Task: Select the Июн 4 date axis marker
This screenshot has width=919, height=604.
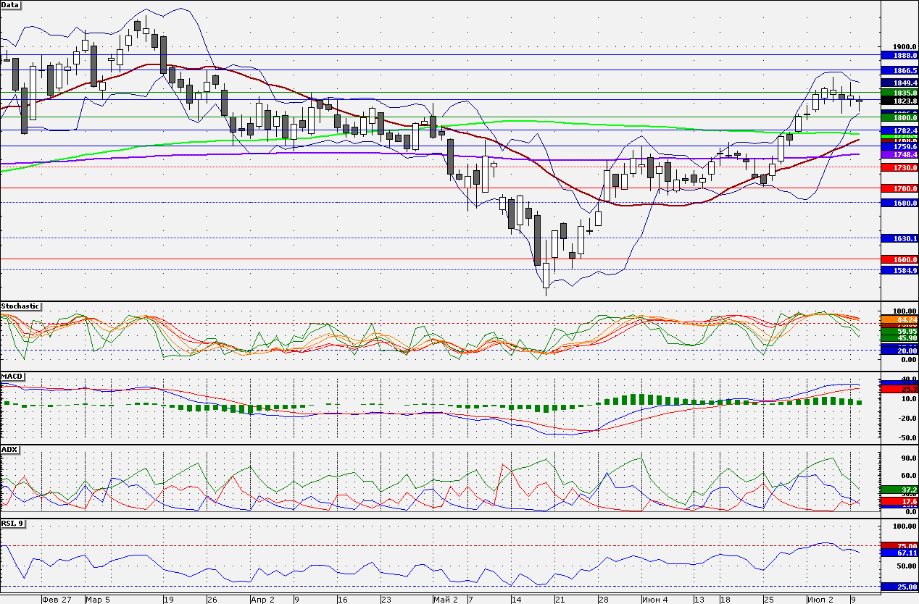Action: click(x=654, y=600)
